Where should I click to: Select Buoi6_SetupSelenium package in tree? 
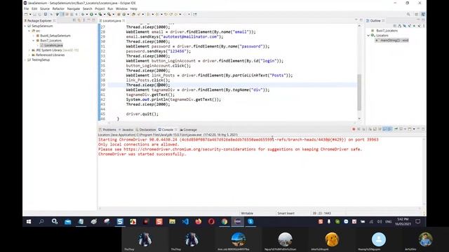pos(53,36)
